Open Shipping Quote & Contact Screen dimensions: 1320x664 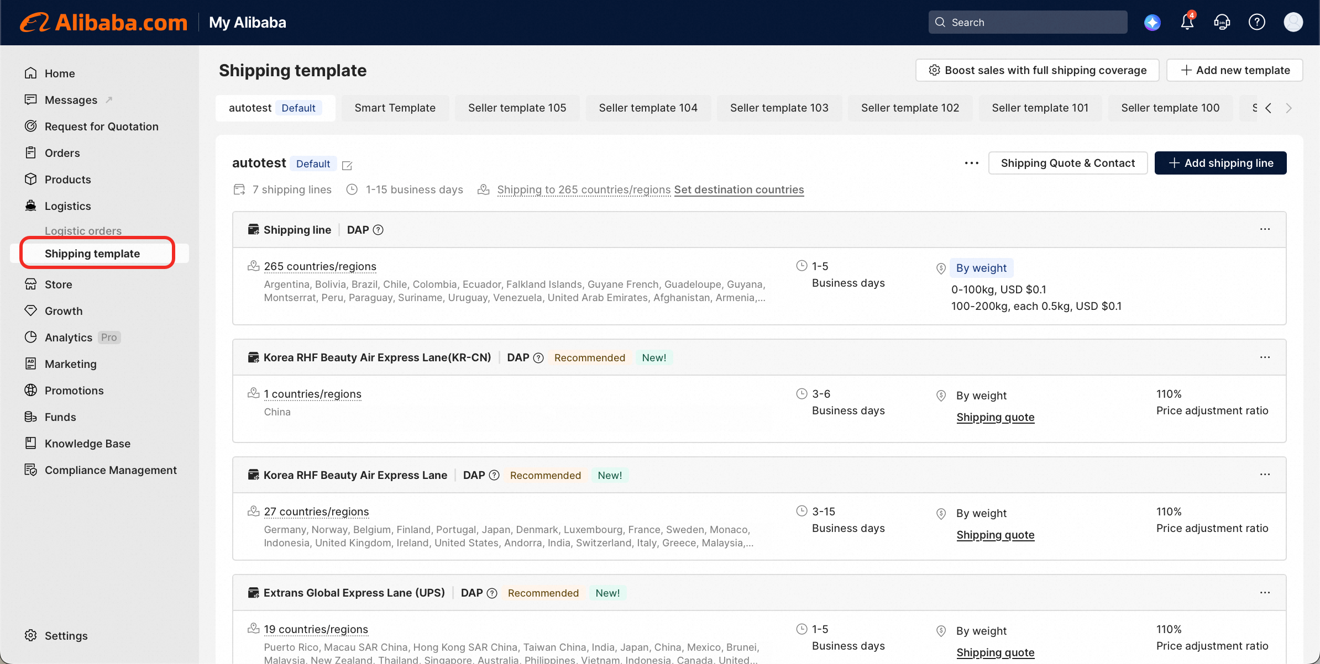coord(1068,163)
